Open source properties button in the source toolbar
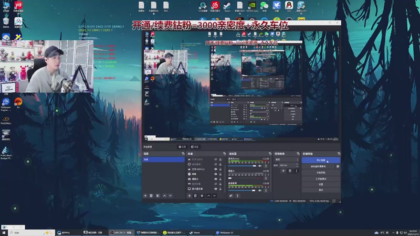Screen dimensions: 420x236 182,147
